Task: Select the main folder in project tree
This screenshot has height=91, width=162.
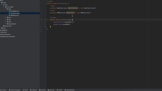Action: tap(4, 3)
